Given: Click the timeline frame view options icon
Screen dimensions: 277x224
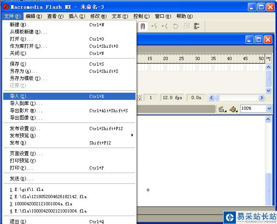Looking at the screenshot, I should pos(268,58).
